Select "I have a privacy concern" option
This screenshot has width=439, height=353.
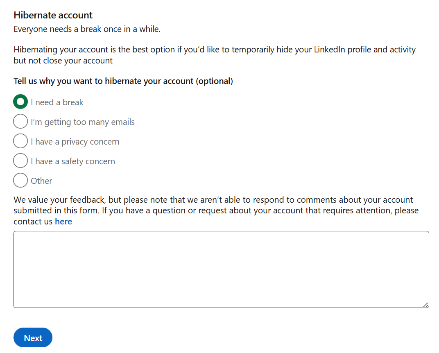pyautogui.click(x=20, y=141)
